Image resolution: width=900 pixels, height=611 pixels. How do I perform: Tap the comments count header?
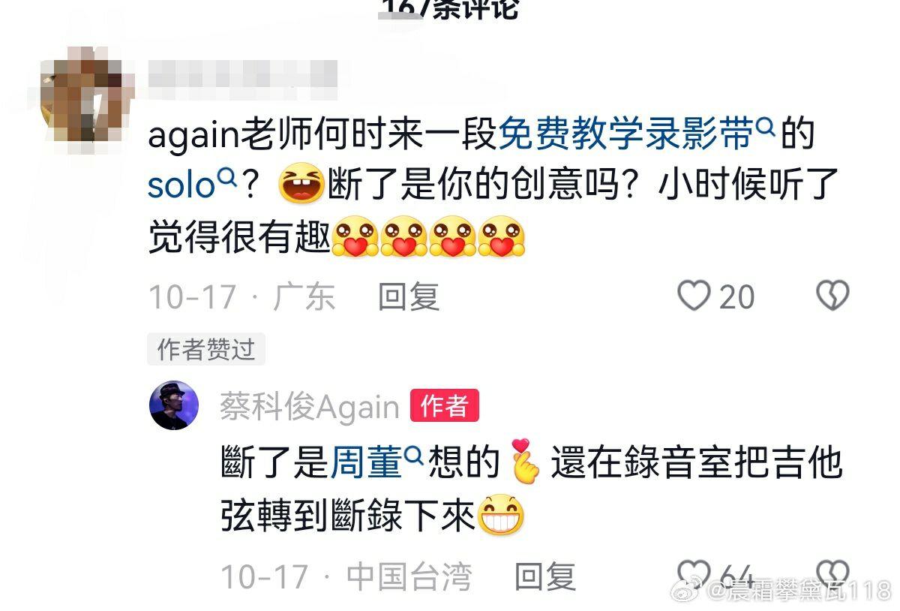coord(450,8)
